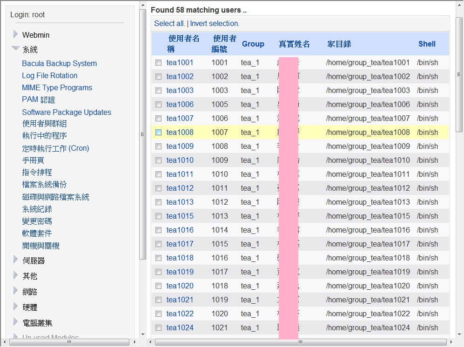Screen dimensions: 464x347
Task: Expand the 伺服器 category arrow
Action: pyautogui.click(x=15, y=260)
